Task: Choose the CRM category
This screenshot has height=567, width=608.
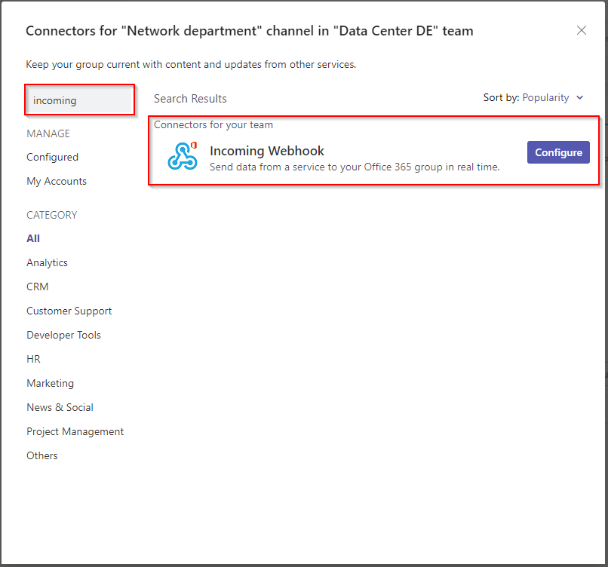Action: click(37, 287)
